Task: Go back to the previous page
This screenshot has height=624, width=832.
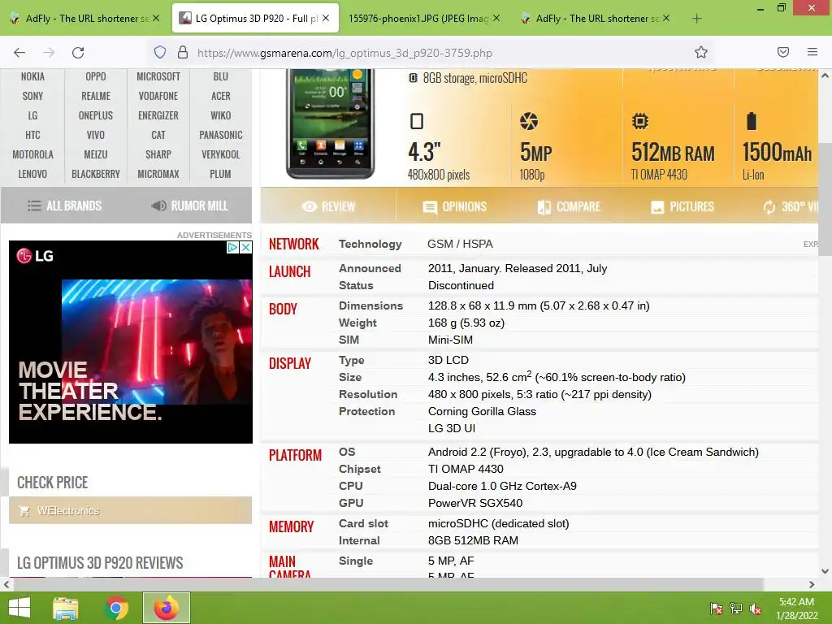Action: click(19, 52)
